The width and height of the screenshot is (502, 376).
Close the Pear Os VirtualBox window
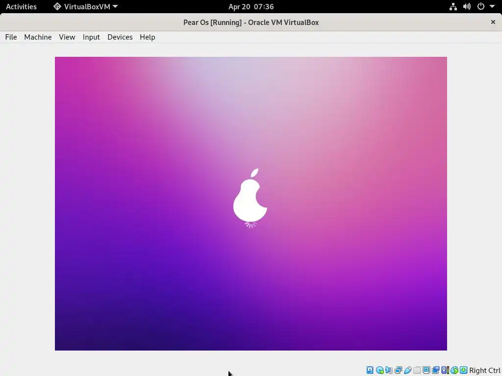tap(493, 22)
